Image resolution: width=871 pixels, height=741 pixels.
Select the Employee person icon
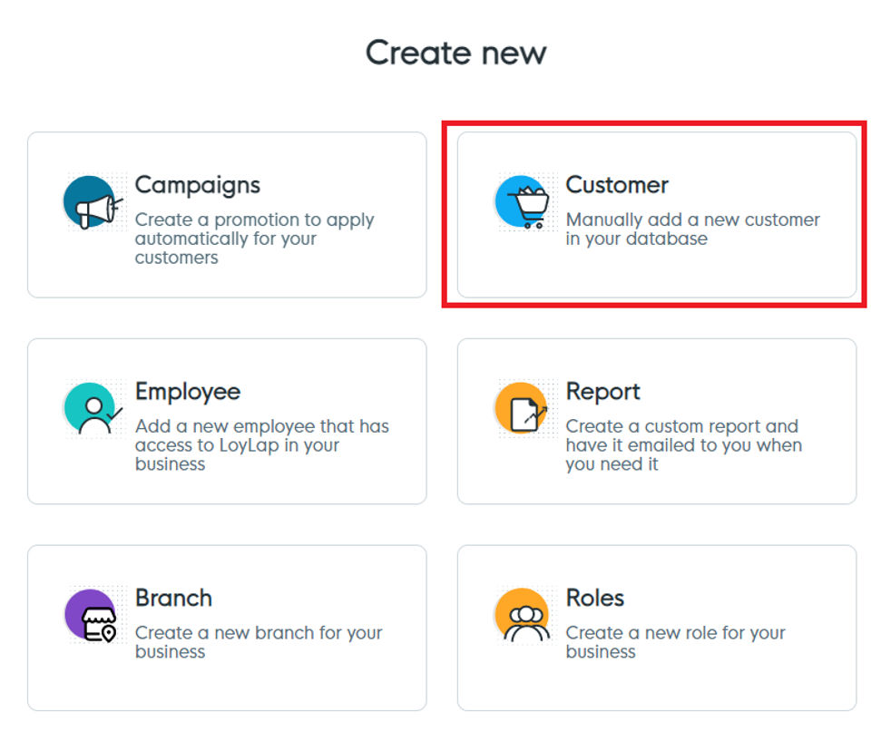click(x=93, y=409)
